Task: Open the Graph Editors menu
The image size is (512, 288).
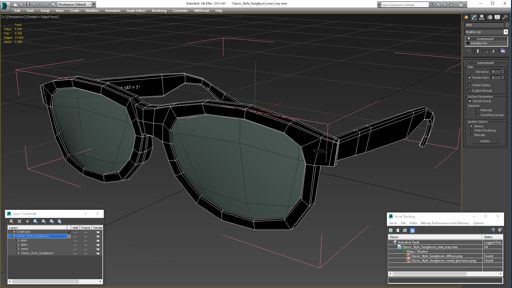Action: click(136, 11)
